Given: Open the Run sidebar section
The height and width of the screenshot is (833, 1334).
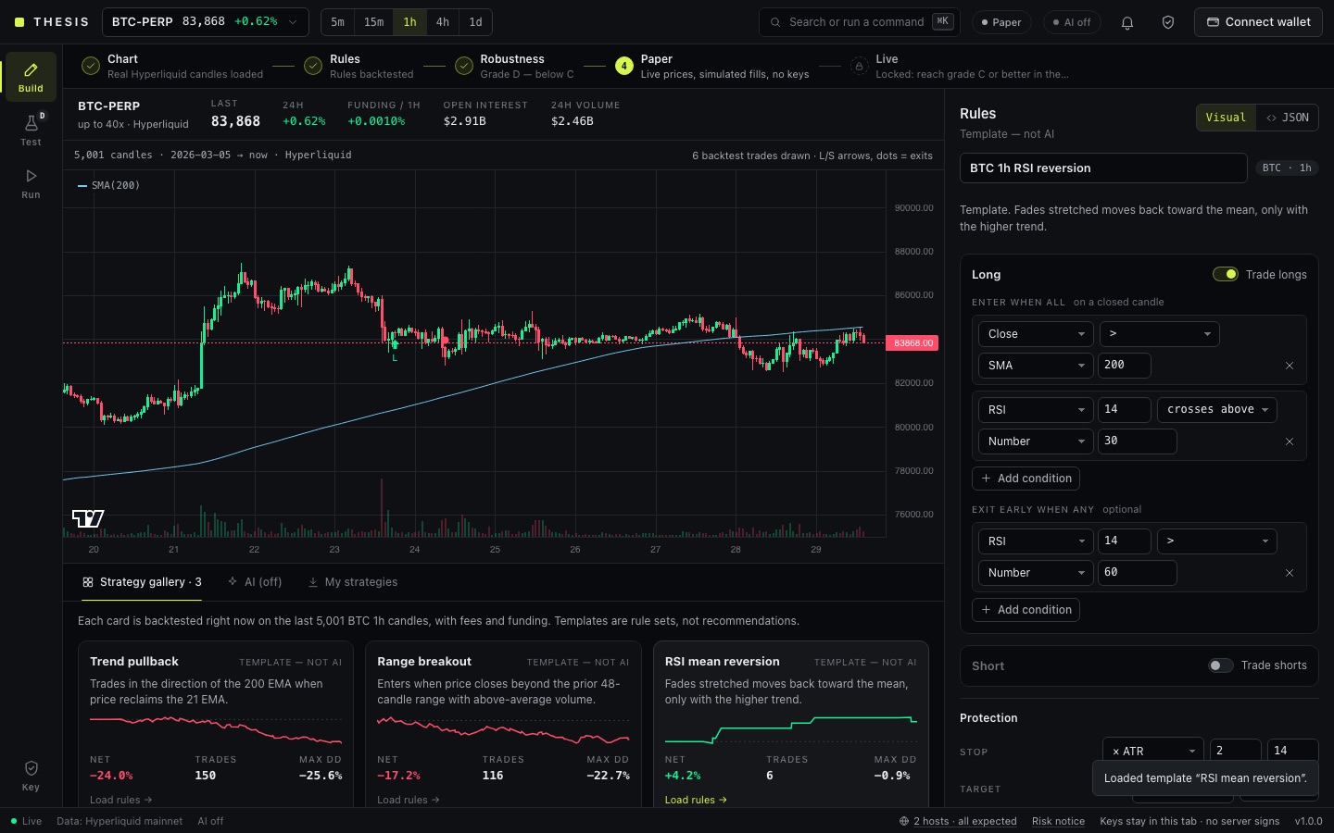Looking at the screenshot, I should pyautogui.click(x=31, y=183).
